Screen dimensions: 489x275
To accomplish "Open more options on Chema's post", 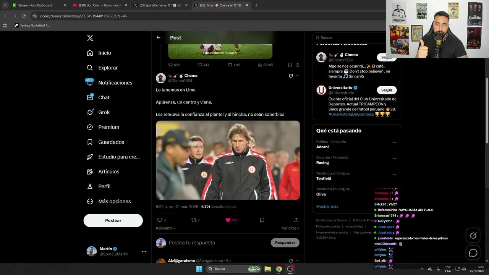I will [298, 76].
